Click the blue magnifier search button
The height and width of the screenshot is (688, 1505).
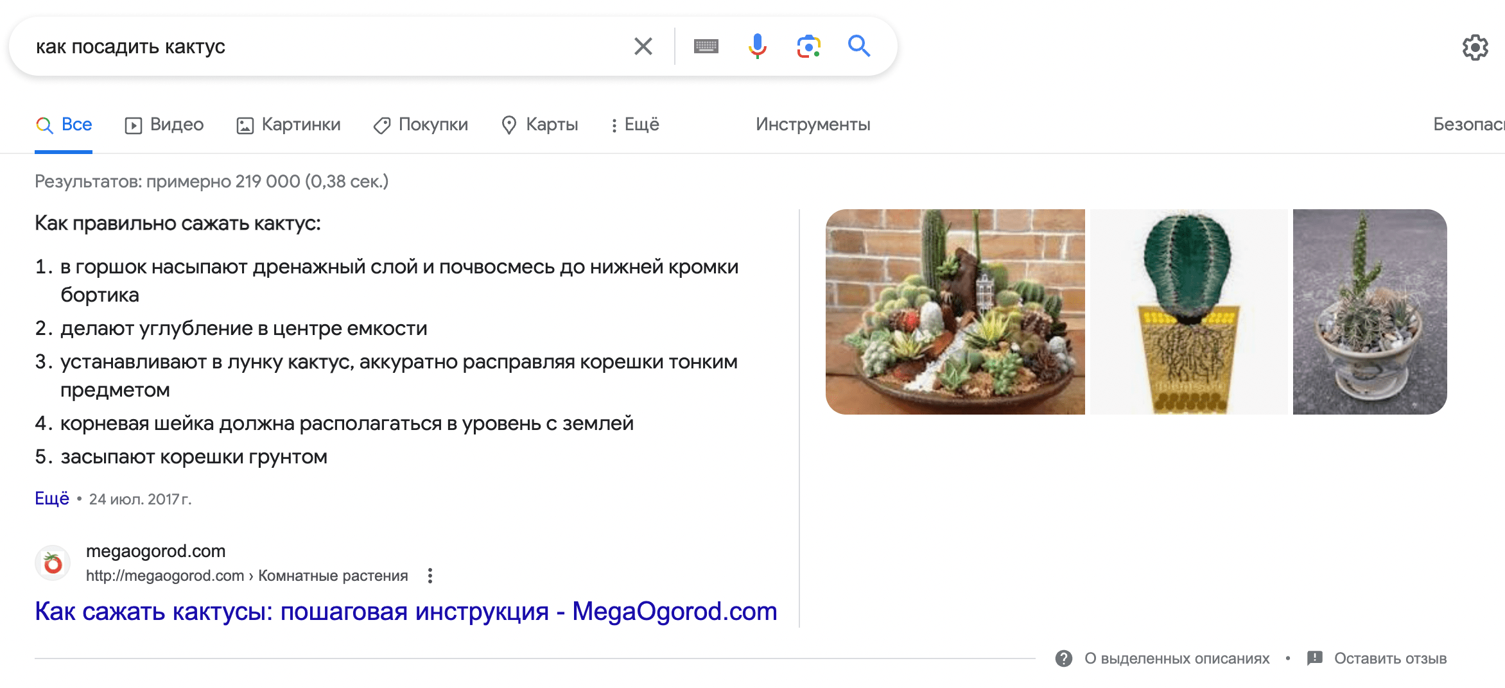tap(859, 46)
